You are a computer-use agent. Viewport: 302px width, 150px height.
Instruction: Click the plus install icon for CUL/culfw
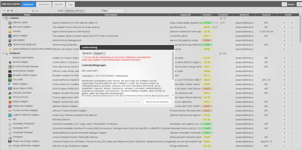click(x=284, y=80)
